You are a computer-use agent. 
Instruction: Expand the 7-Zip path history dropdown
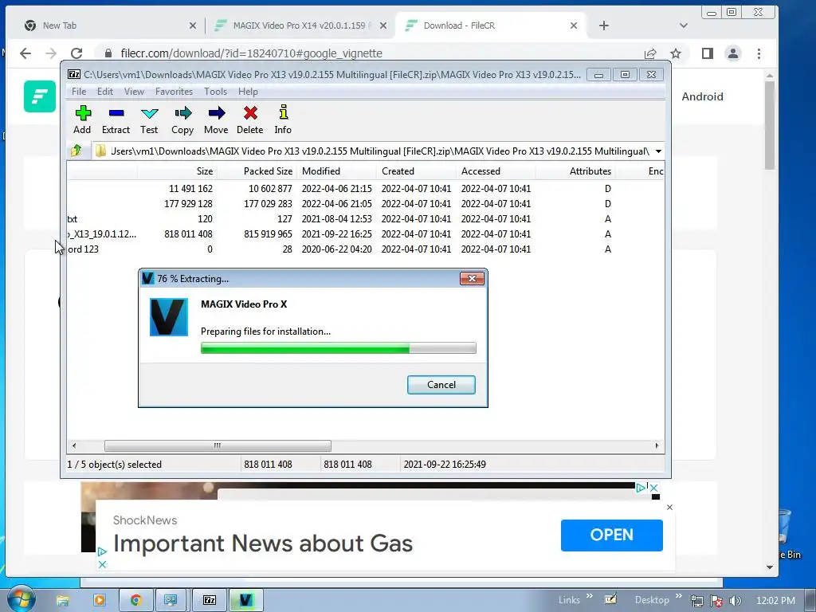pyautogui.click(x=658, y=151)
